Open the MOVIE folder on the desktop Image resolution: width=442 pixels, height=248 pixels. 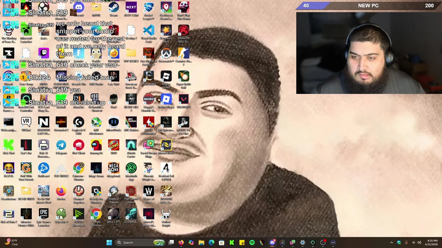96,9
